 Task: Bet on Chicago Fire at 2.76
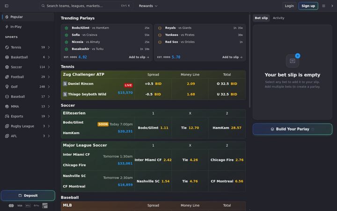point(227,160)
